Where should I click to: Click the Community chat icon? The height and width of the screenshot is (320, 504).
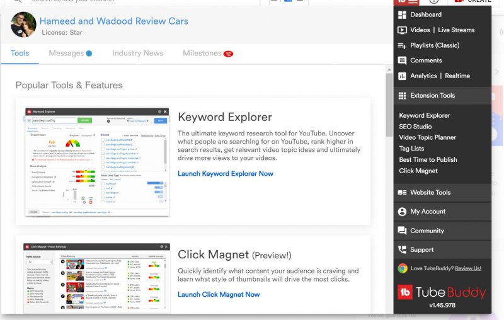(402, 231)
